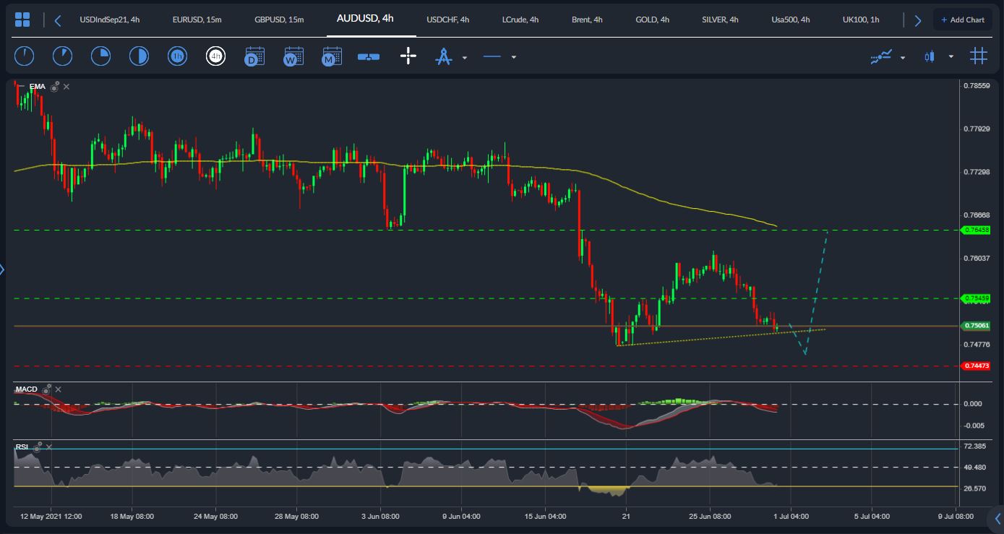Toggle the chart grid icon
The height and width of the screenshot is (534, 1004).
coord(979,56)
